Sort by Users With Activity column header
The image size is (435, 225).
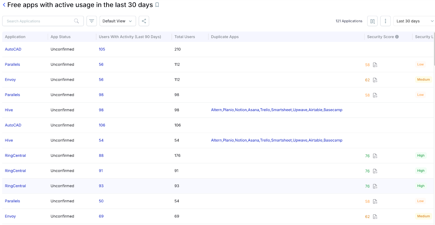[130, 37]
